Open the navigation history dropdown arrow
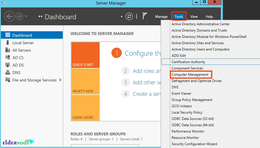This screenshot has width=260, height=148. click(26, 16)
